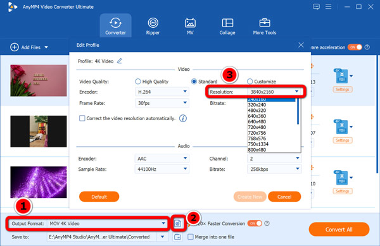Open the hamburger menu in title bar
The image size is (380, 246).
click(328, 6)
